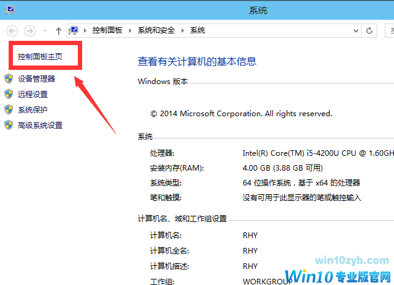Expand the arrow after 系统和安全 breadcrumb

click(x=183, y=31)
